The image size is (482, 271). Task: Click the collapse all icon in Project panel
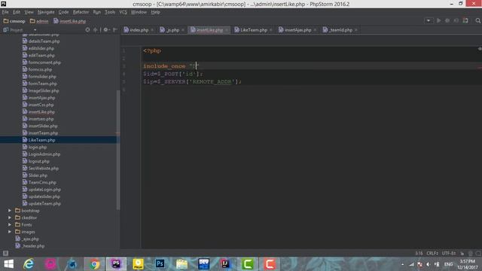point(96,30)
